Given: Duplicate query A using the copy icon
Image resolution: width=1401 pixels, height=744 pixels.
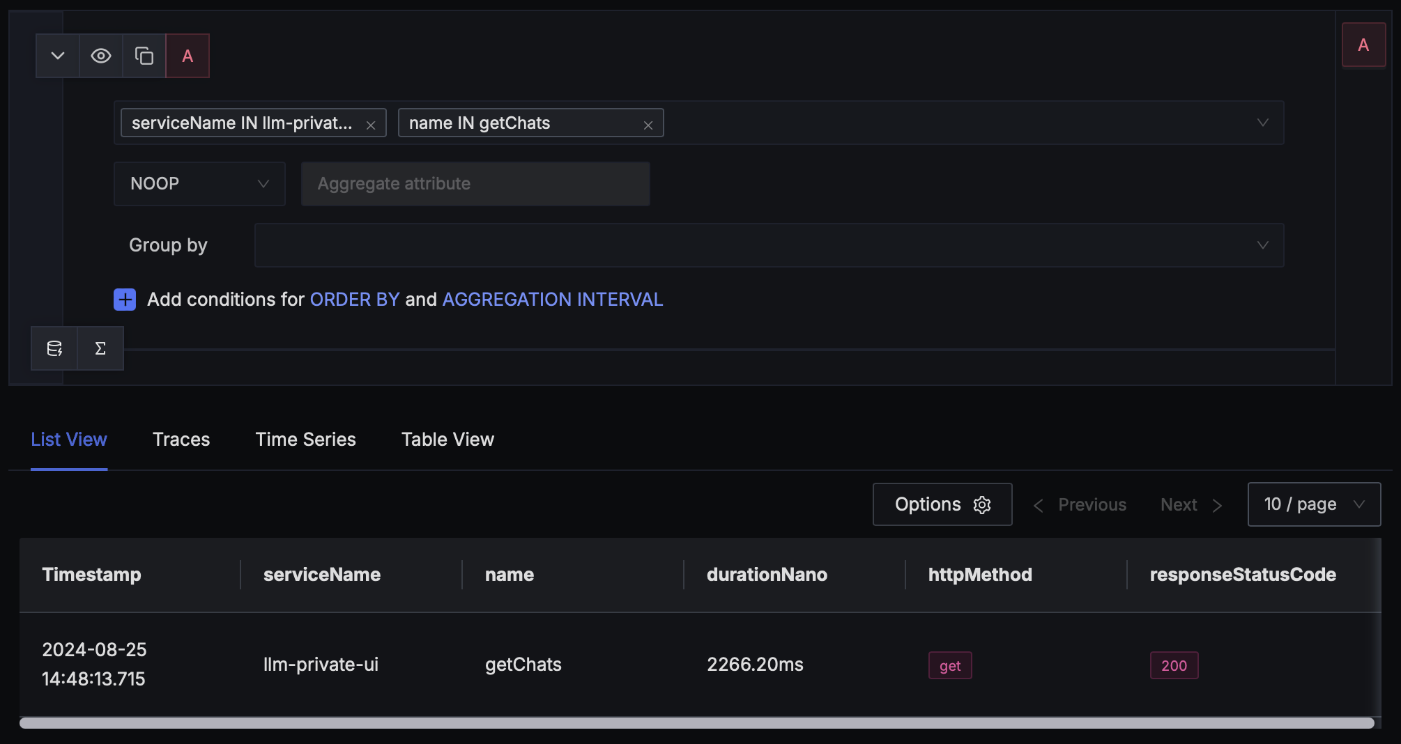Looking at the screenshot, I should tap(144, 56).
